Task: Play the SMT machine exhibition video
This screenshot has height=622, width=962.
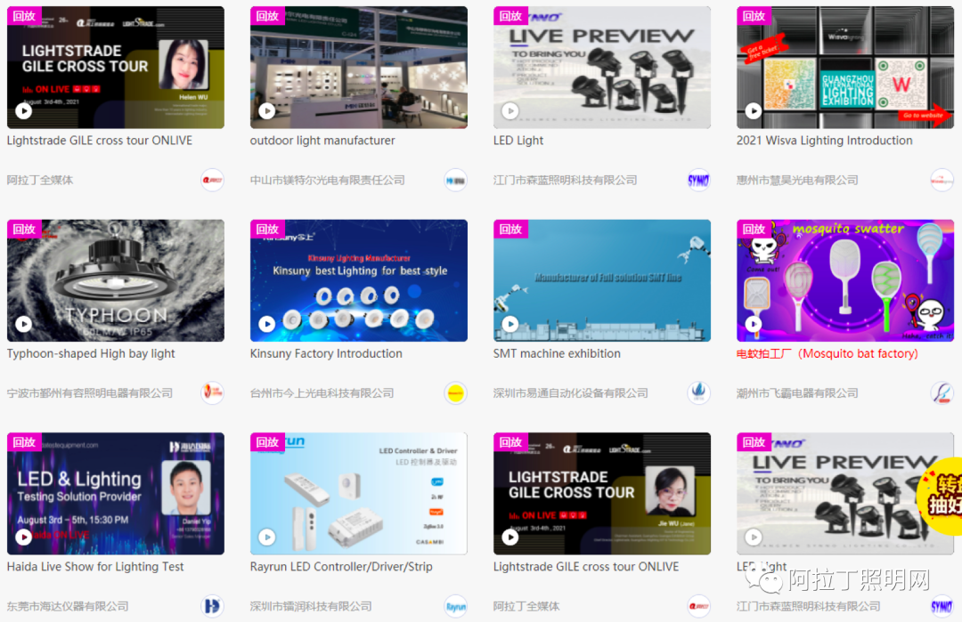Action: point(510,325)
